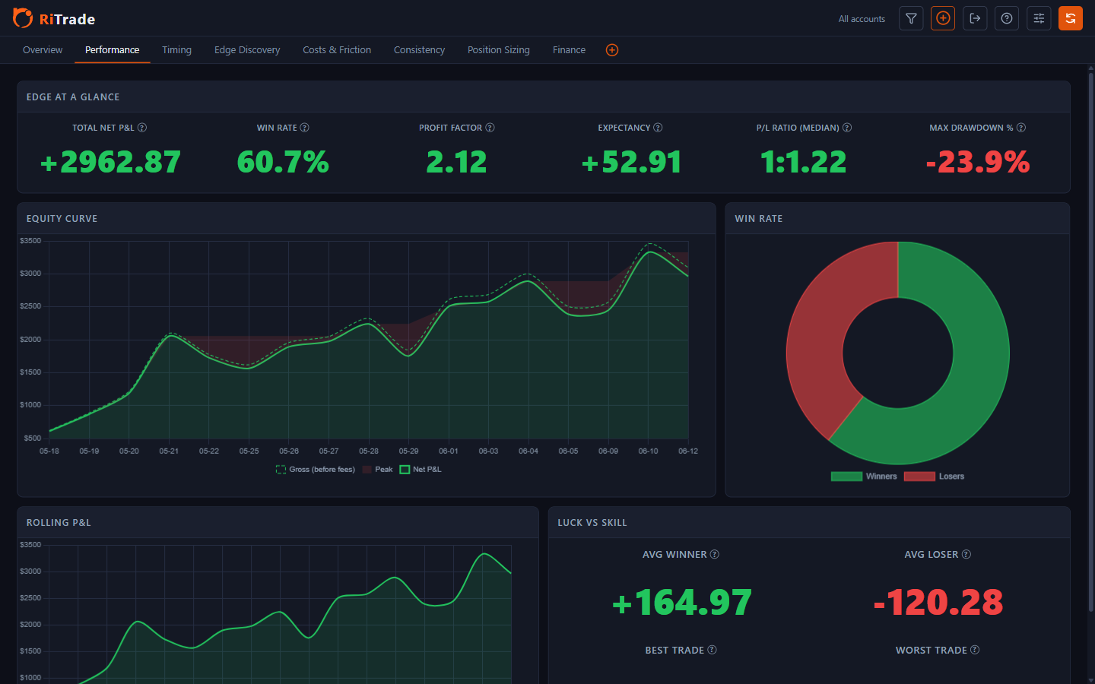Click info icon by P/L Ratio (Median)
Viewport: 1095px width, 684px height.
coord(847,128)
